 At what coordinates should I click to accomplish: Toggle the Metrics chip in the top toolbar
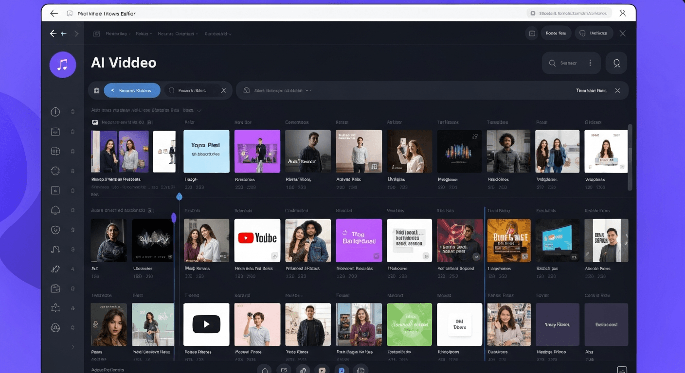[594, 33]
